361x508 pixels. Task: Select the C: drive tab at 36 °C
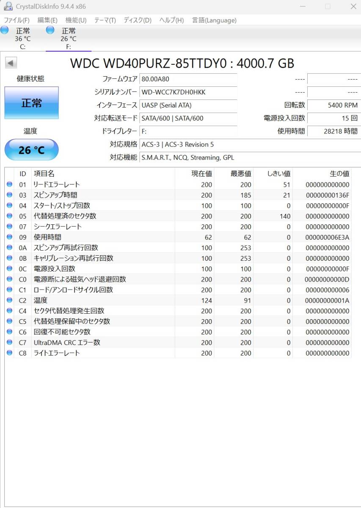pyautogui.click(x=22, y=39)
